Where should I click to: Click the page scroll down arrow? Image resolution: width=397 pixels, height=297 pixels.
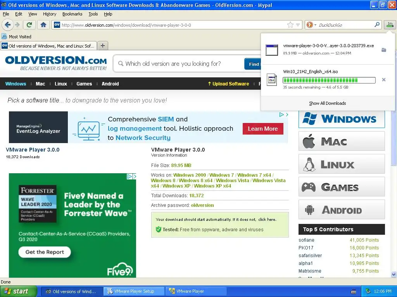pos(394,274)
